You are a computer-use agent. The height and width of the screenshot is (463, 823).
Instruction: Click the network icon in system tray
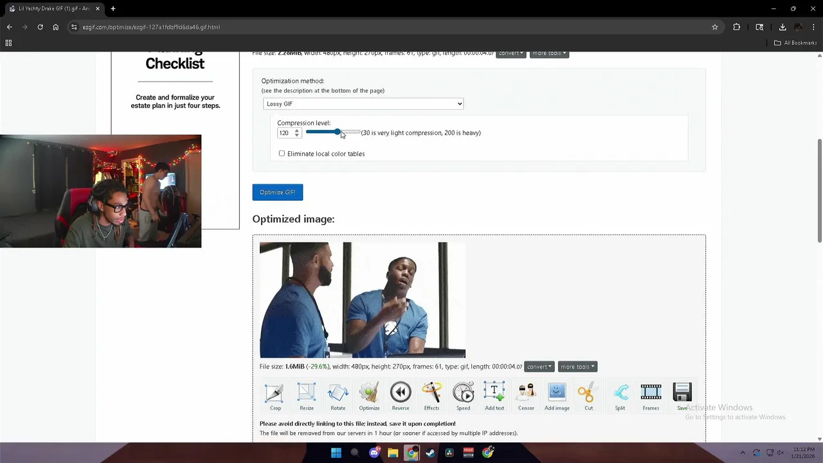pyautogui.click(x=769, y=453)
